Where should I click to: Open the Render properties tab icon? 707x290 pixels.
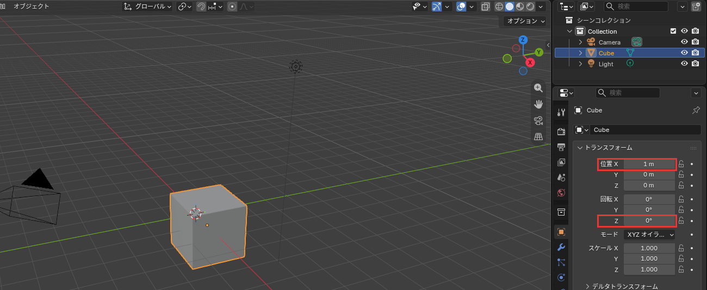[561, 131]
